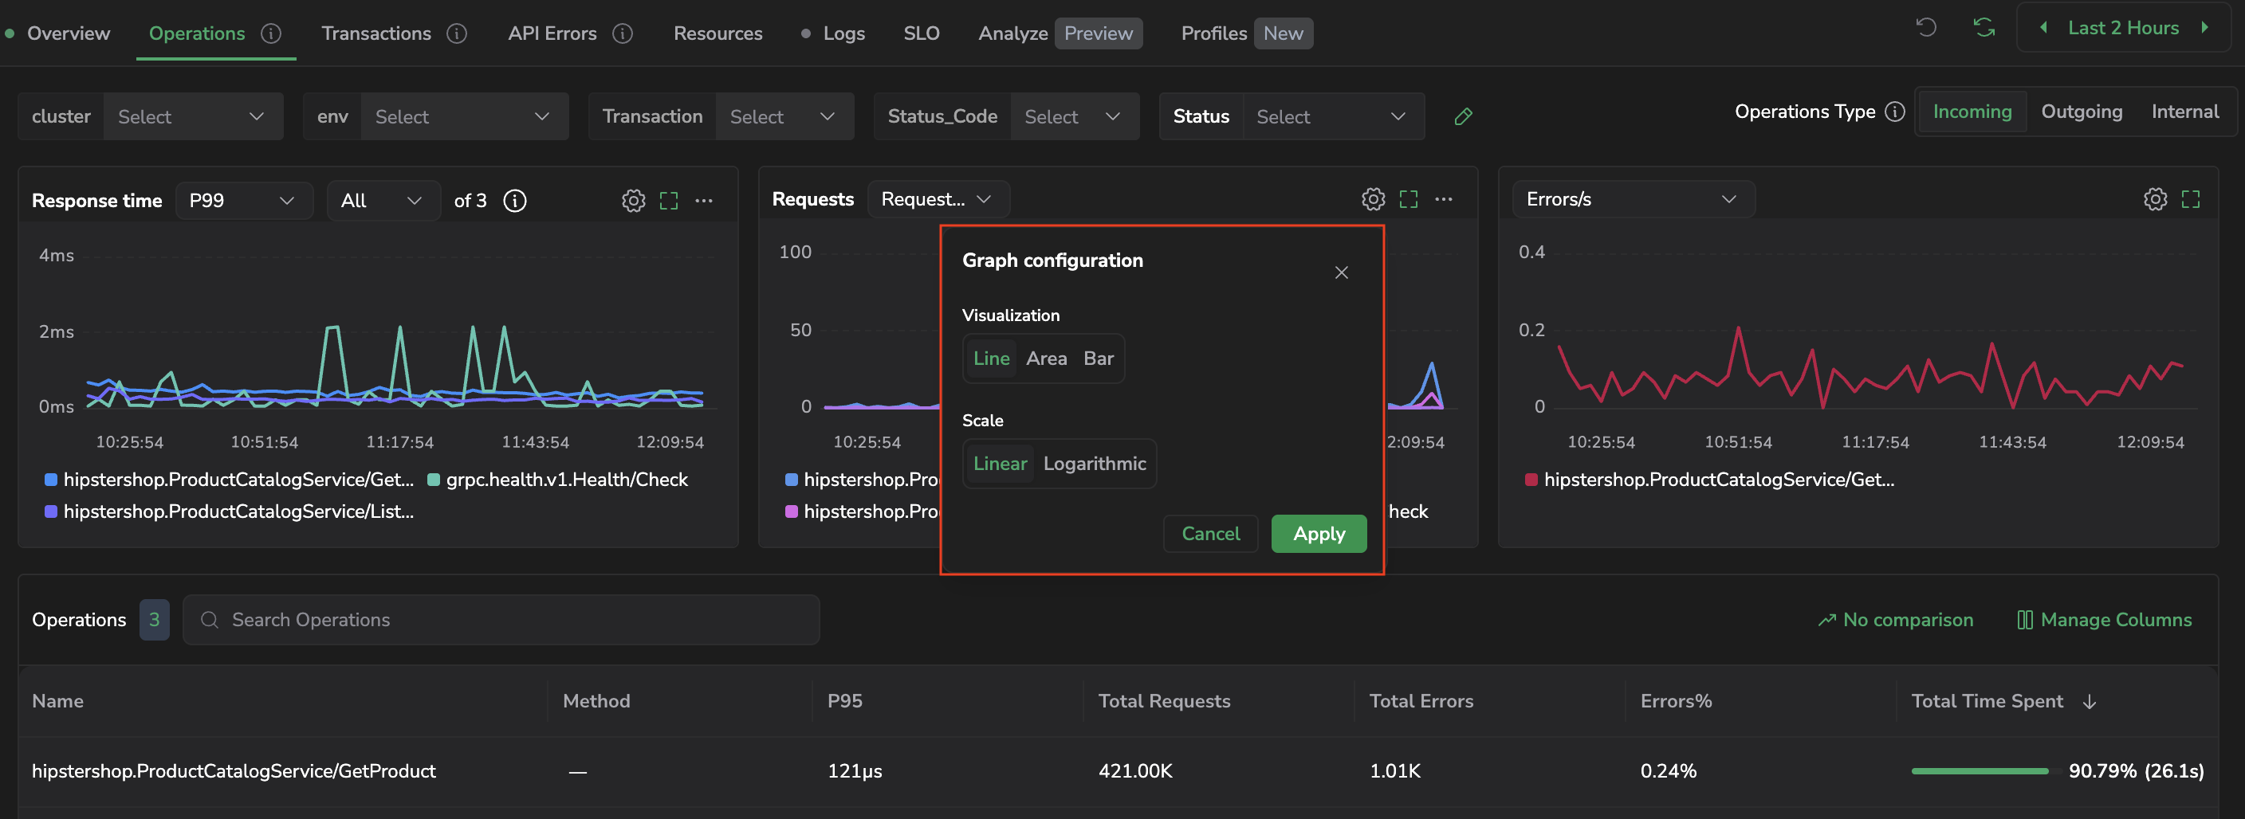Click hipstershop ProductCatalogService/List legend entry
The height and width of the screenshot is (819, 2245).
point(230,511)
